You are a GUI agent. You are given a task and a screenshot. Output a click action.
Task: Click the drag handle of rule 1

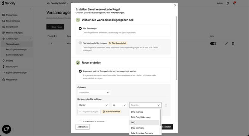tap(49, 43)
